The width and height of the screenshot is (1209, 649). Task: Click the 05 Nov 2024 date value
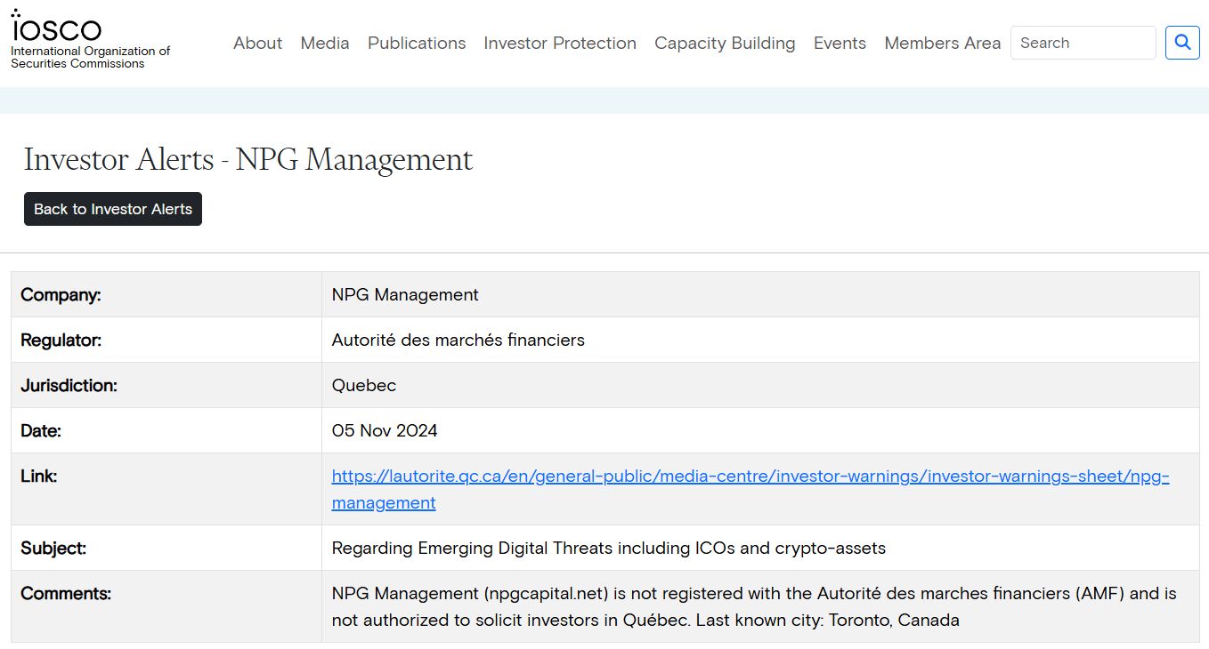coord(385,430)
